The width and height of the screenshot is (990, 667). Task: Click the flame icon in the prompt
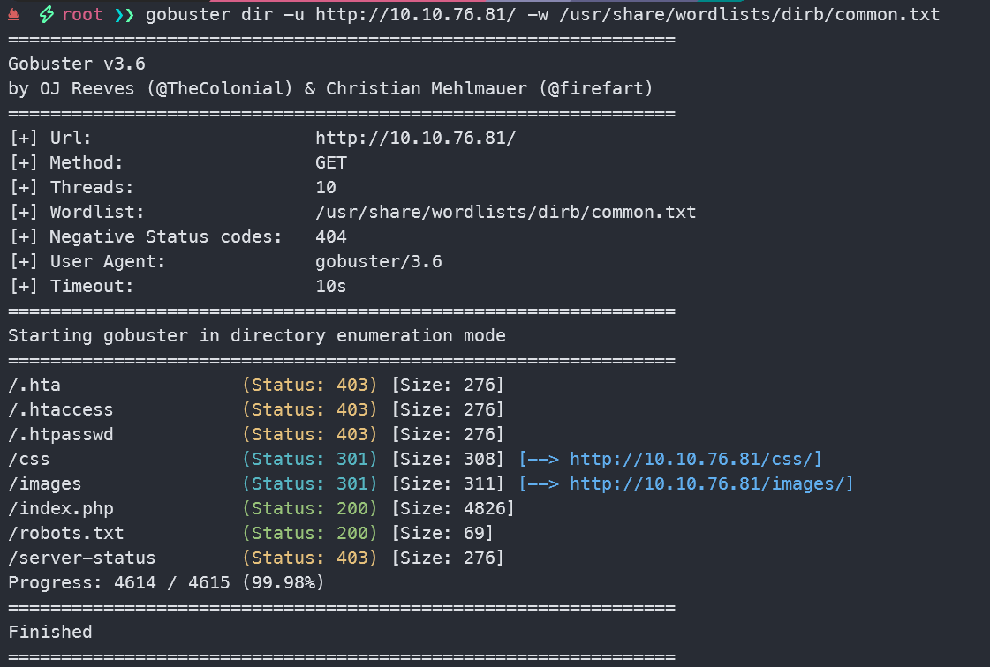(14, 15)
